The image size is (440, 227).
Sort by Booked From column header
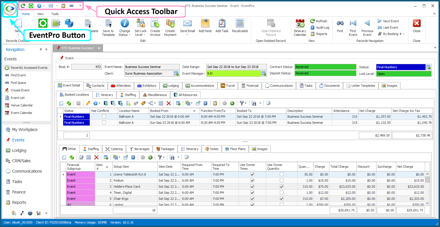174,111
